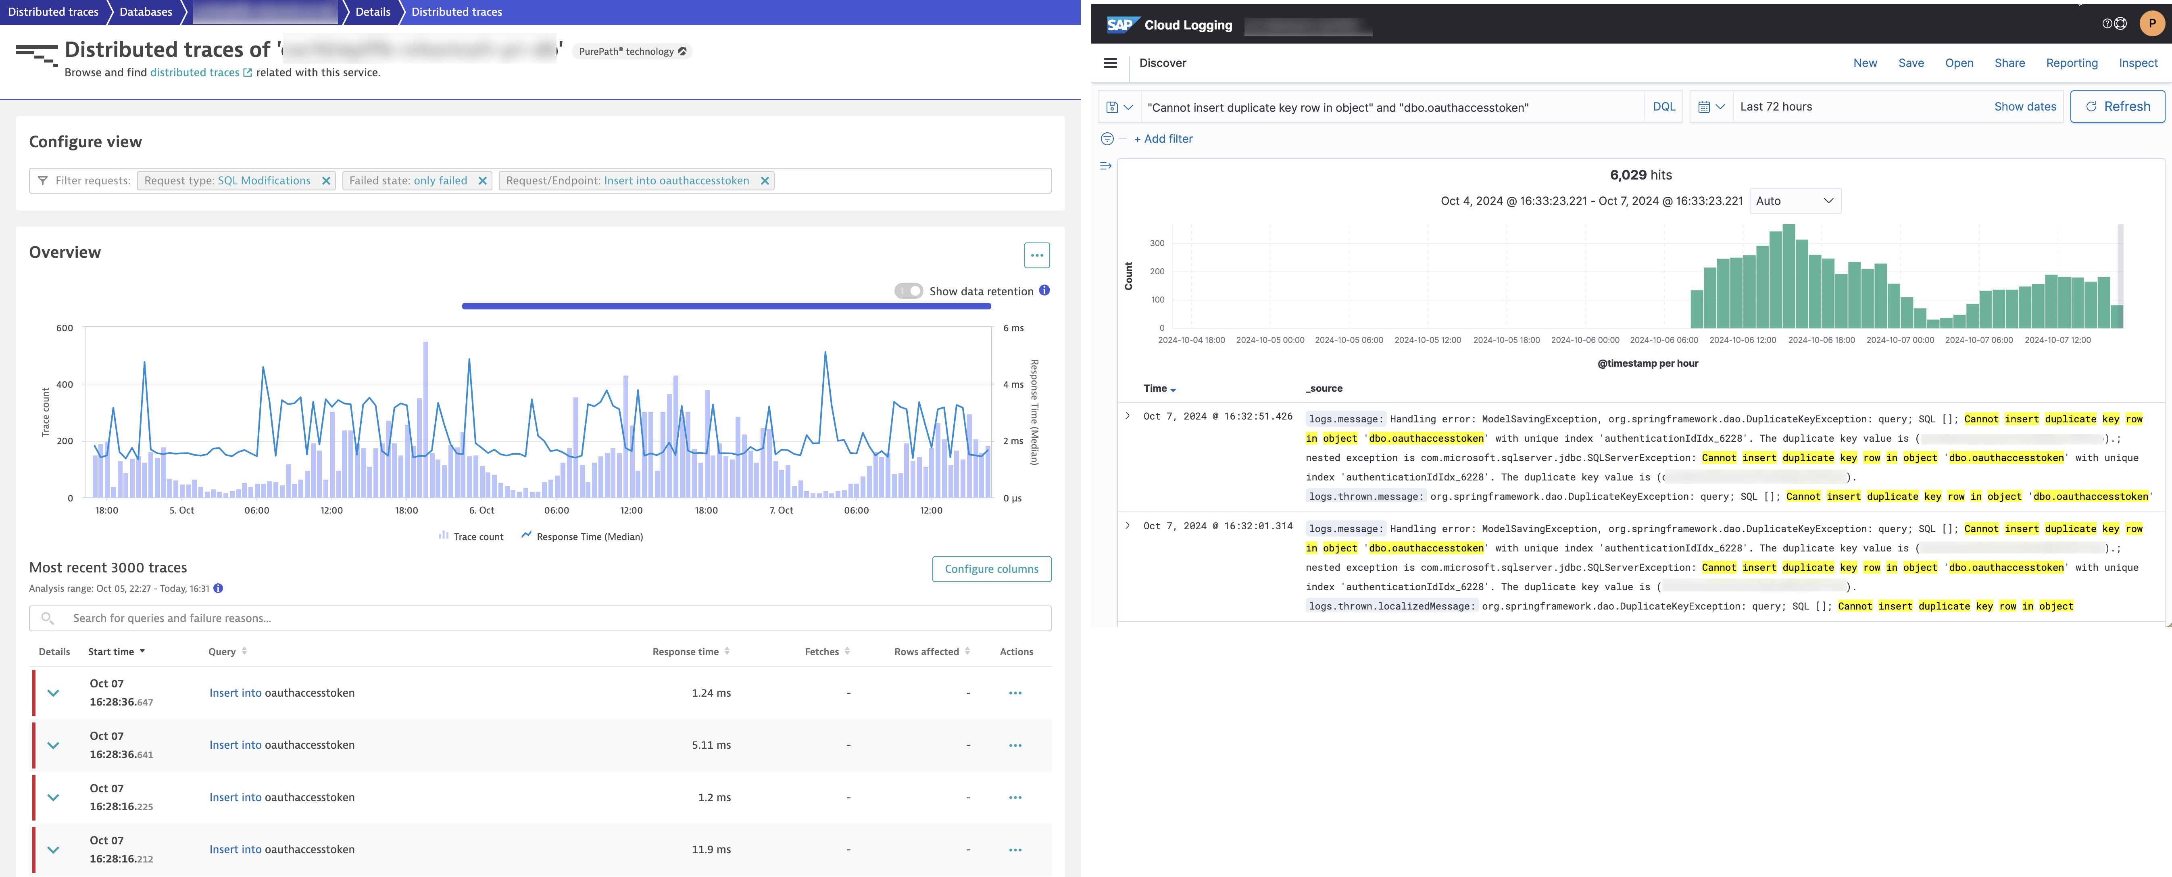
Task: Sort the log table by Time column
Action: click(1159, 389)
